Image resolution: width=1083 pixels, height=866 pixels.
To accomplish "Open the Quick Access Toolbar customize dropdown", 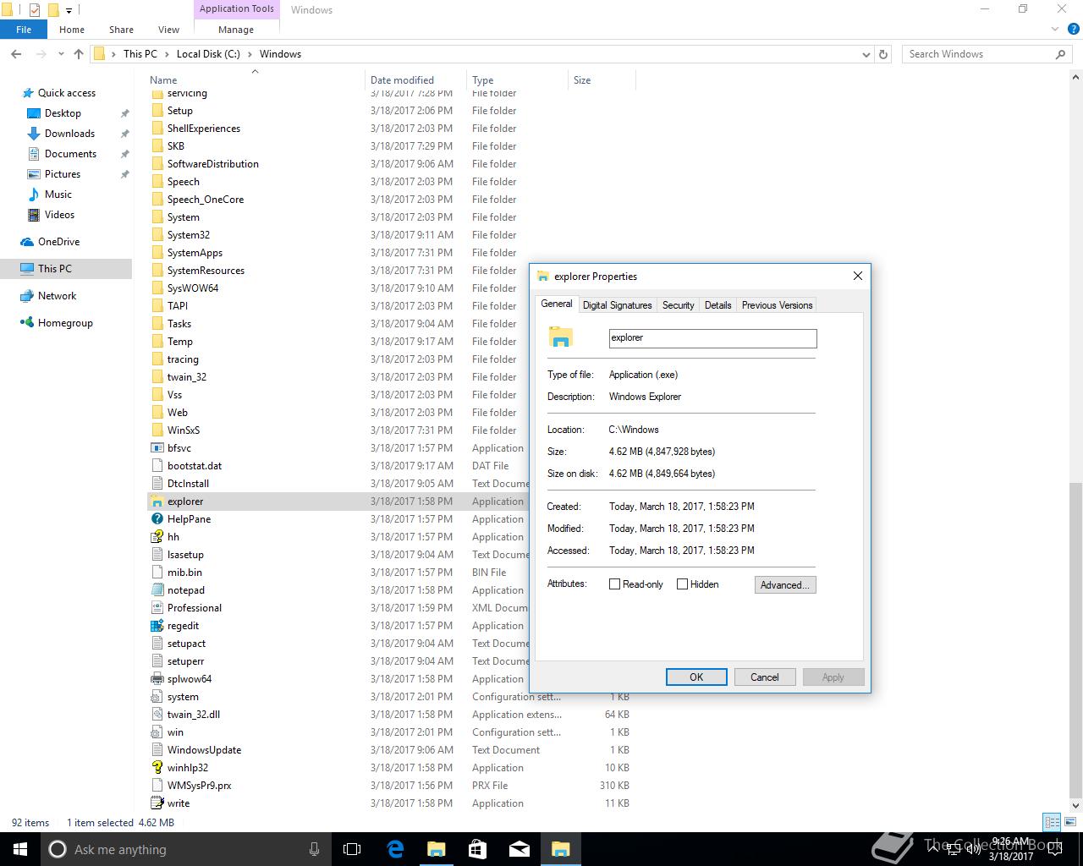I will click(69, 10).
